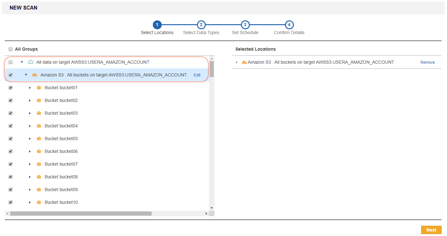Click the bucket icon beside Bucket bucket10
Viewport: 447px width, 236px height.
click(39, 202)
